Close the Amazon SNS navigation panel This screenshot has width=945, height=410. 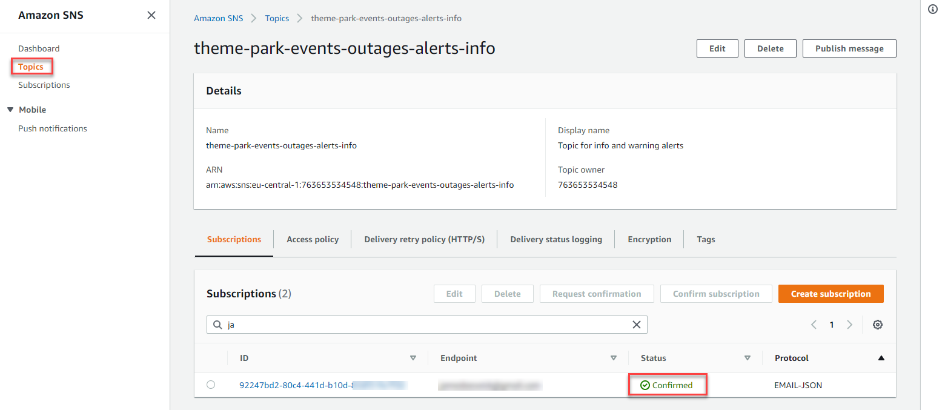[151, 15]
